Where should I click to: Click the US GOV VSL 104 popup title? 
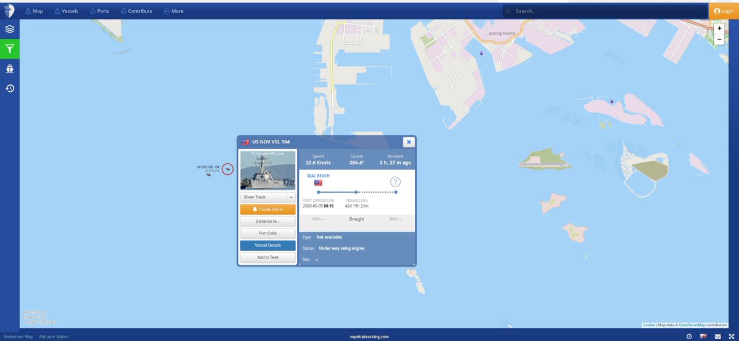tap(271, 142)
